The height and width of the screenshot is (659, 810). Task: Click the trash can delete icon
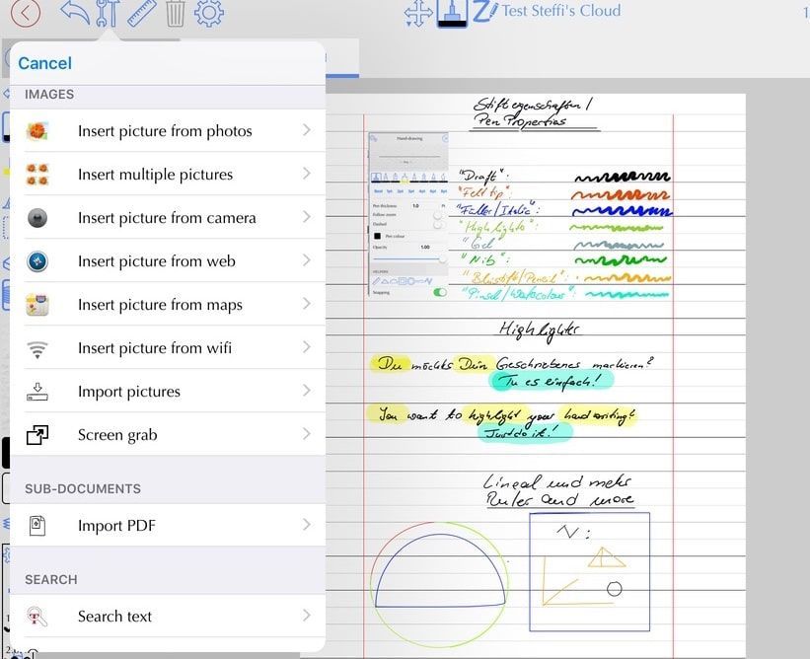tap(175, 13)
